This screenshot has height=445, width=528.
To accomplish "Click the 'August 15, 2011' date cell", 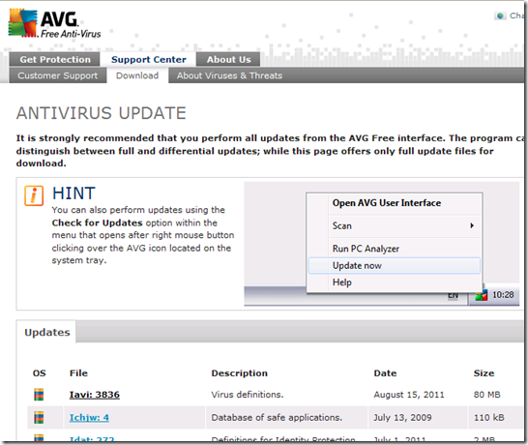I will click(x=409, y=395).
